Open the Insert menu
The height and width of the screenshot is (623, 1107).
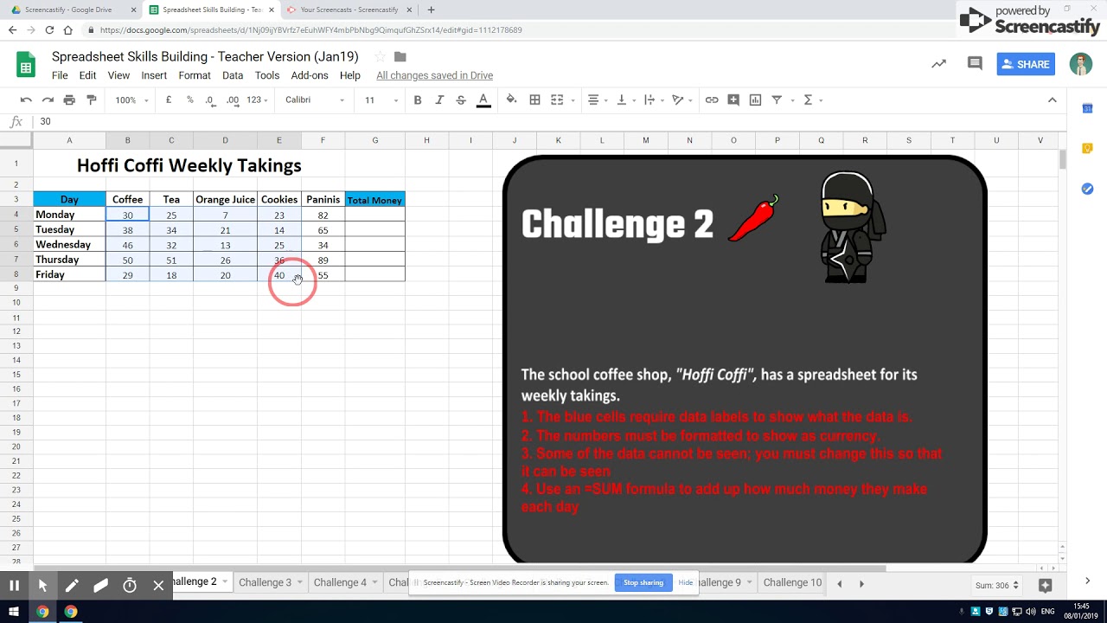click(x=154, y=75)
